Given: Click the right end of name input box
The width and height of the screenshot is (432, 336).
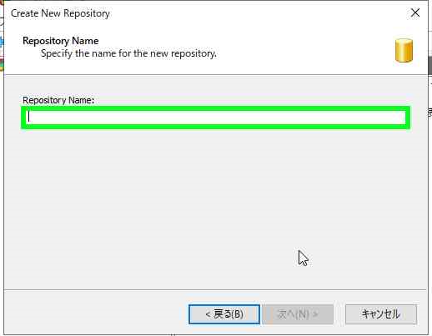Looking at the screenshot, I should (400, 118).
